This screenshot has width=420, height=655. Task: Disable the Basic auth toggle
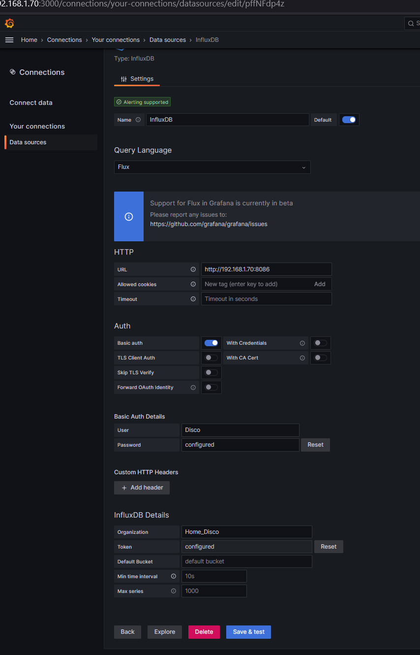(211, 343)
